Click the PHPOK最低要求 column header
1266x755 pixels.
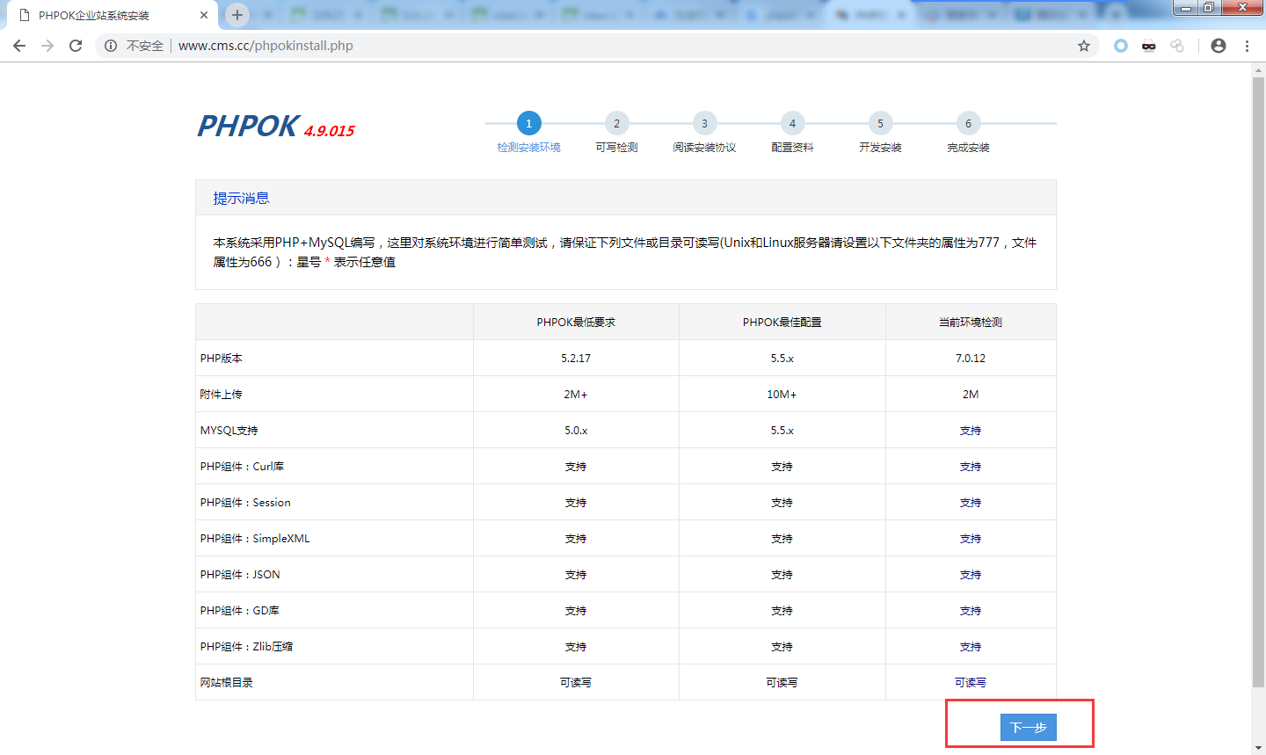pyautogui.click(x=576, y=323)
